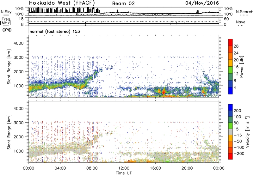This screenshot has width=253, height=175.
Task: Click the 'Hokkaido West (fitACF)' title
Action: pyautogui.click(x=62, y=3)
